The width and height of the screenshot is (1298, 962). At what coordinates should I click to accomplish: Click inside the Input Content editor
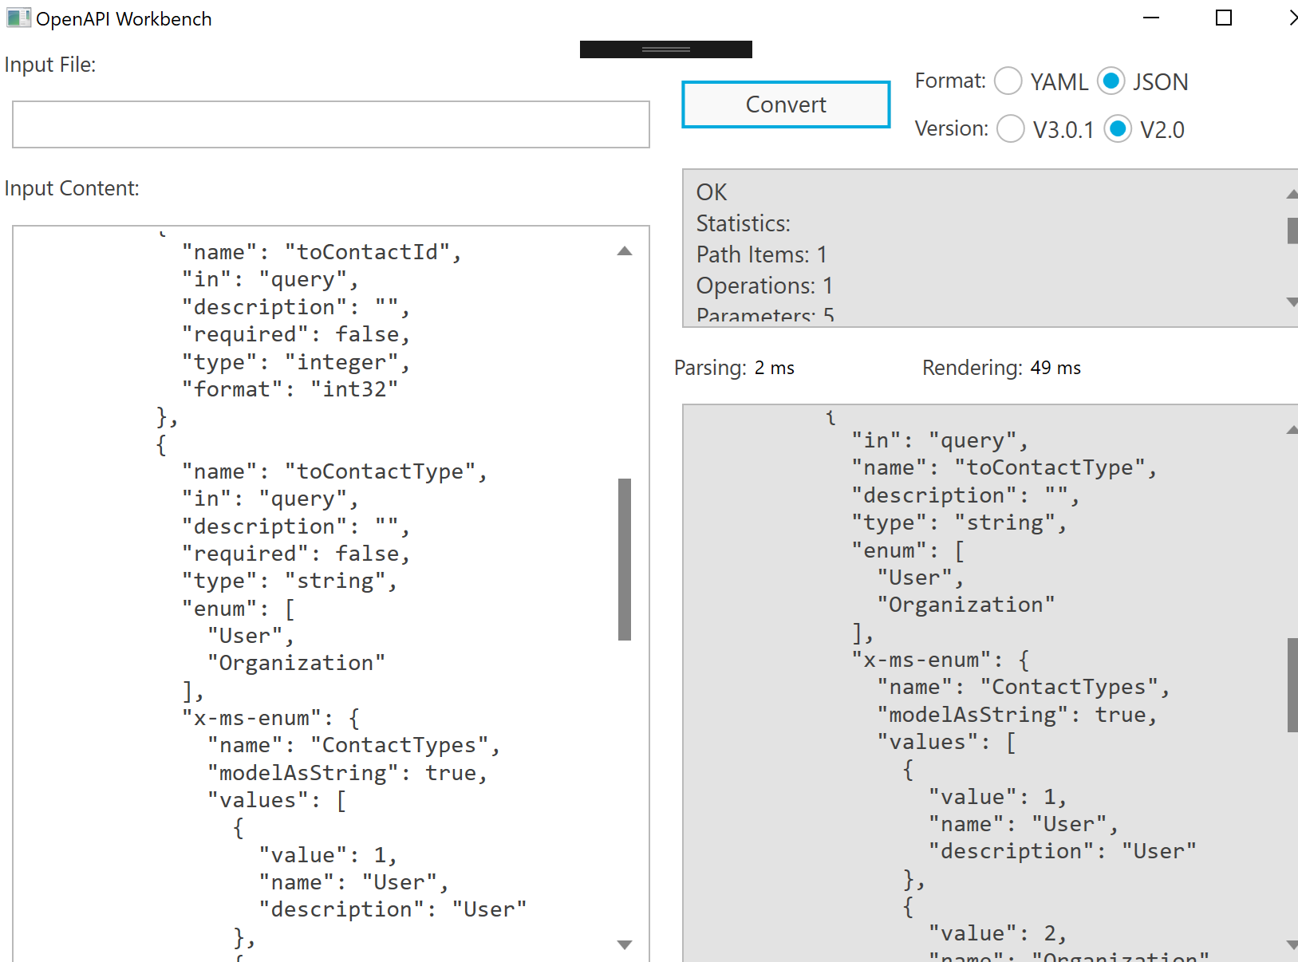pyautogui.click(x=319, y=558)
